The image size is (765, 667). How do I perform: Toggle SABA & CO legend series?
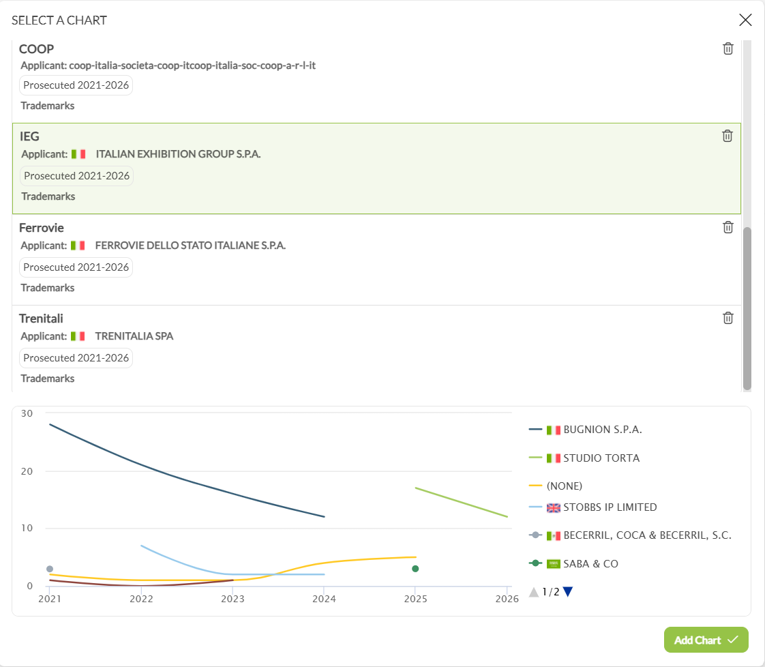pyautogui.click(x=574, y=563)
